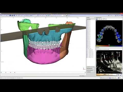
Task: Click the single dot toolbar icon
Action: pyautogui.click(x=40, y=15)
